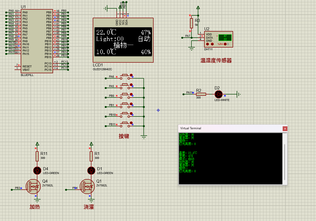Select the BLUEPILL U1 microcontroller body
Viewport: 316px width, 221px height.
[x=37, y=40]
